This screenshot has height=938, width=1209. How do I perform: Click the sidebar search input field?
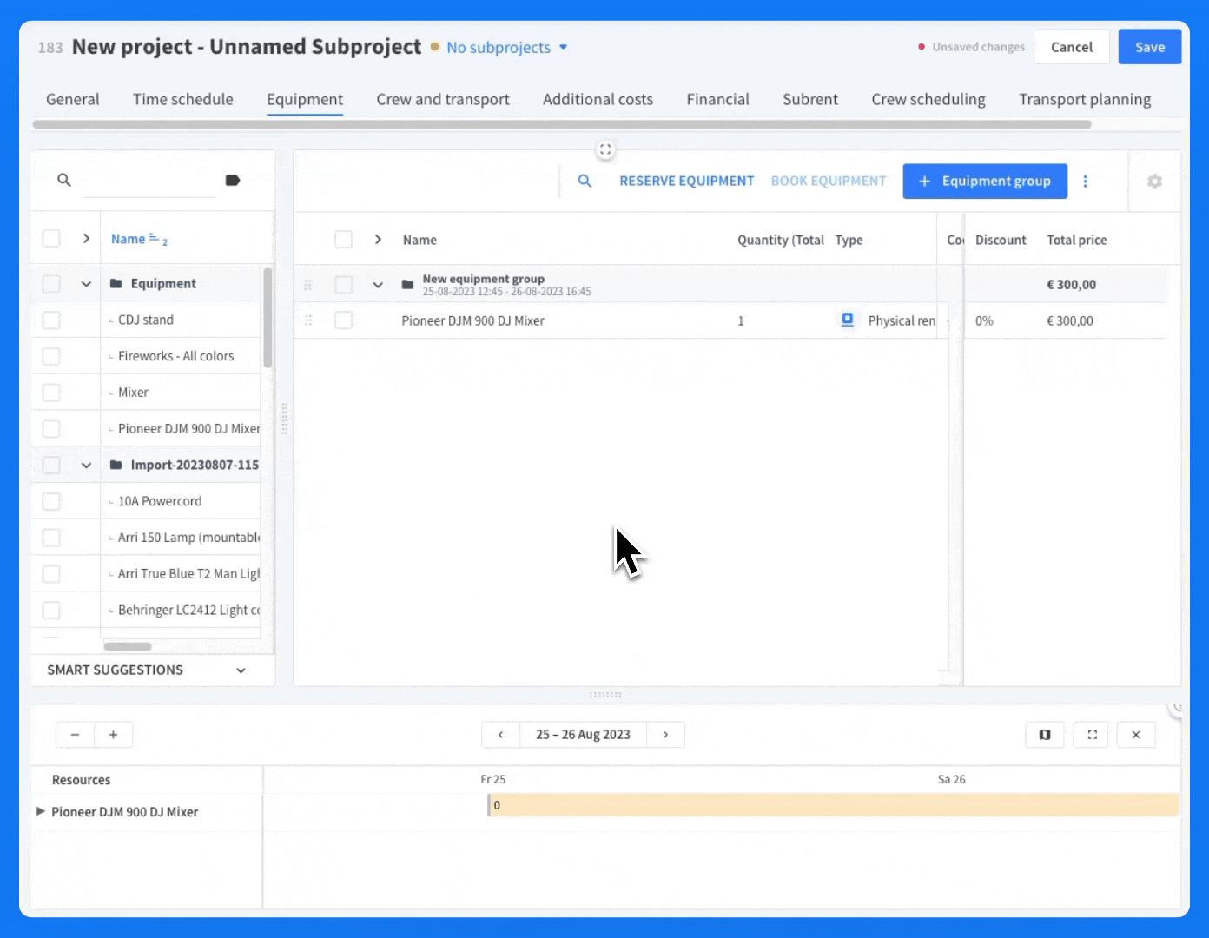(x=149, y=181)
